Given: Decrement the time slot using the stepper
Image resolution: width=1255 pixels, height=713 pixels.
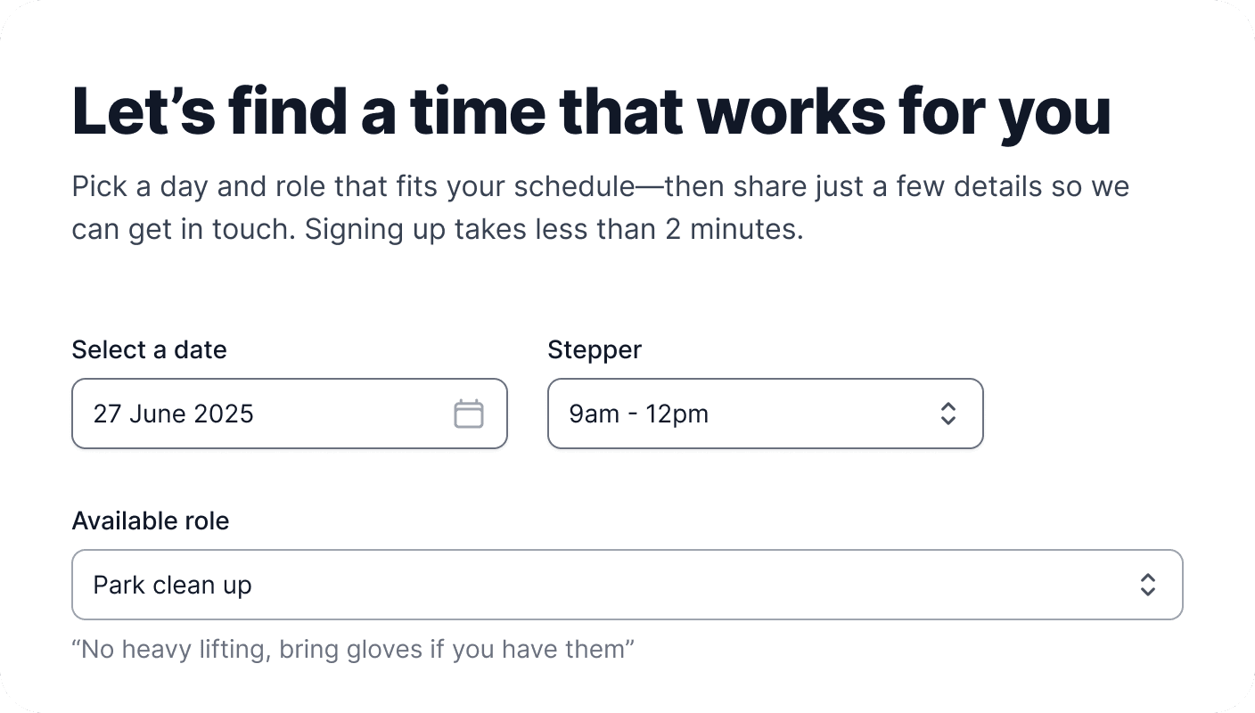Looking at the screenshot, I should pos(948,422).
